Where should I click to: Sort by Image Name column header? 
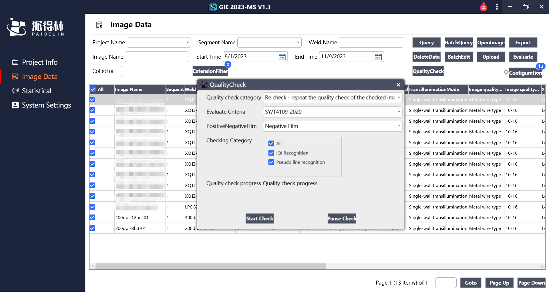(140, 89)
